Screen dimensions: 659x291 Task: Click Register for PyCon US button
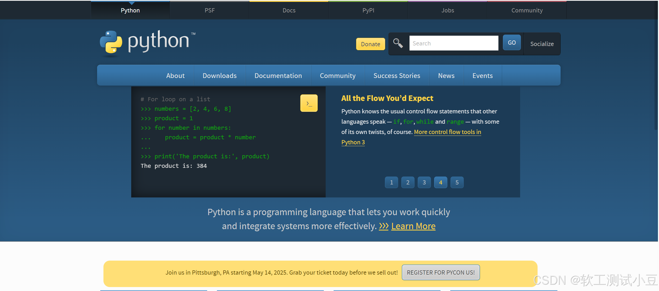click(440, 272)
